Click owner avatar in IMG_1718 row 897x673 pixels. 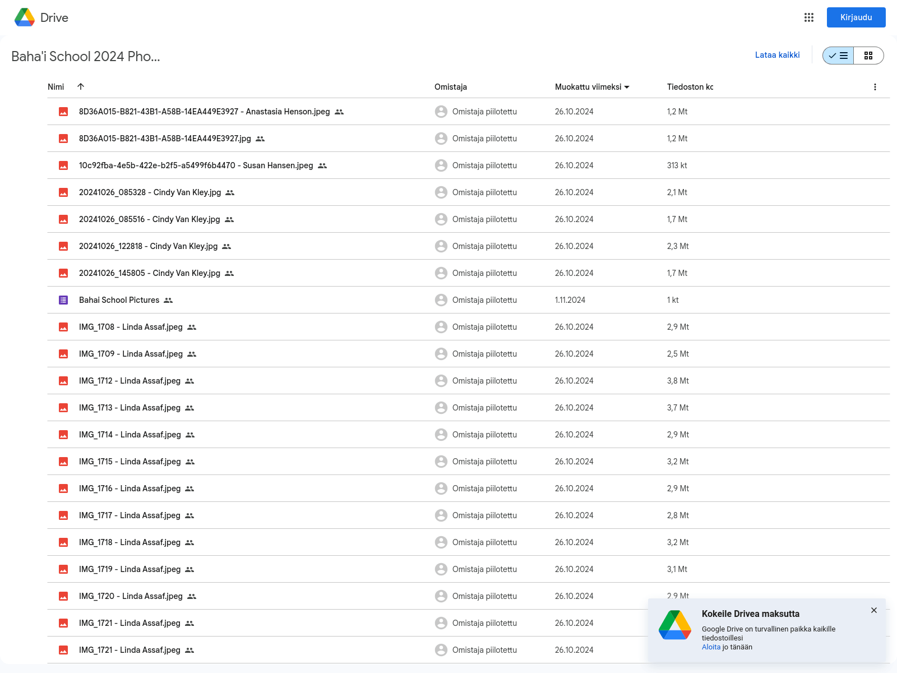click(x=441, y=542)
